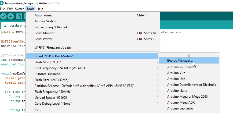Viewport: 233px width, 113px height.
Task: Click the "WiFiClientSec" code line
Action: [x=13, y=41]
